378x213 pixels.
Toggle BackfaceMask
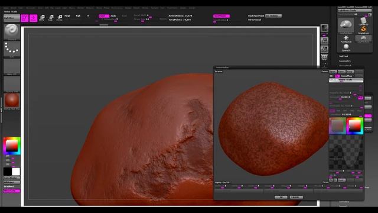pyautogui.click(x=256, y=16)
